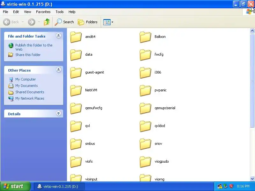Open the Forward history dropdown arrow
The height and width of the screenshot is (191, 255).
pos(39,22)
